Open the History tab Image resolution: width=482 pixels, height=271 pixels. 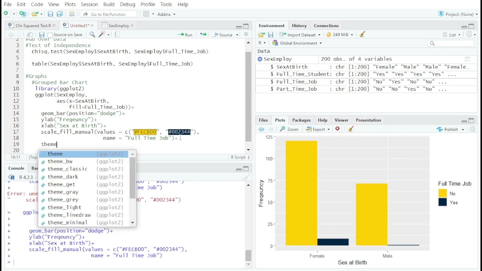coord(299,26)
